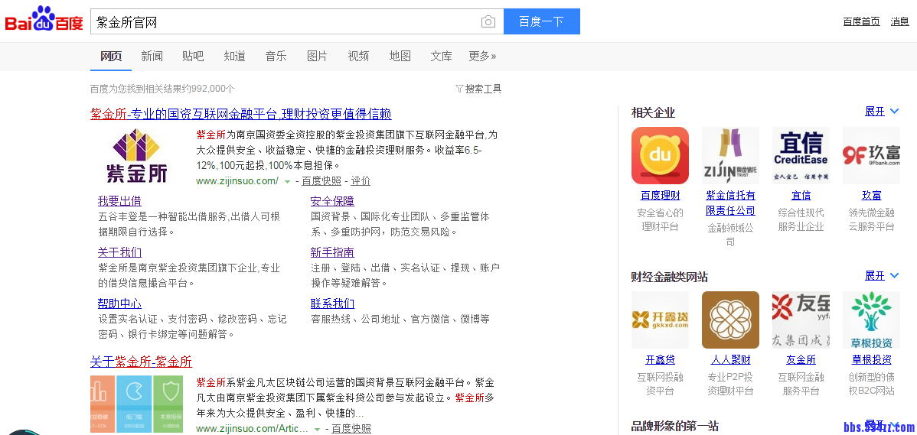This screenshot has width=917, height=435.
Task: Click 专业P2P投资理财平台 description text
Action: point(730,384)
